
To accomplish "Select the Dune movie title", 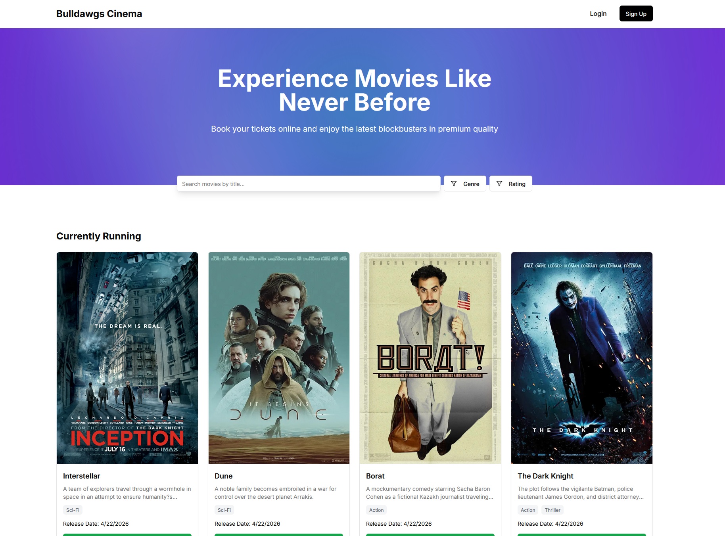I will coord(224,476).
